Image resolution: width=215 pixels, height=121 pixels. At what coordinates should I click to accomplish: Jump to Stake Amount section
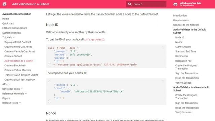(183, 47)
